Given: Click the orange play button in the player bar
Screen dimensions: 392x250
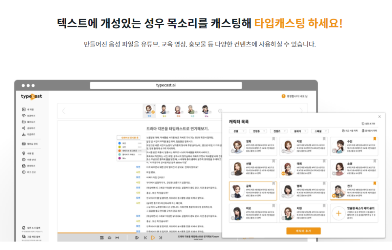Looking at the screenshot, I should click(153, 238).
